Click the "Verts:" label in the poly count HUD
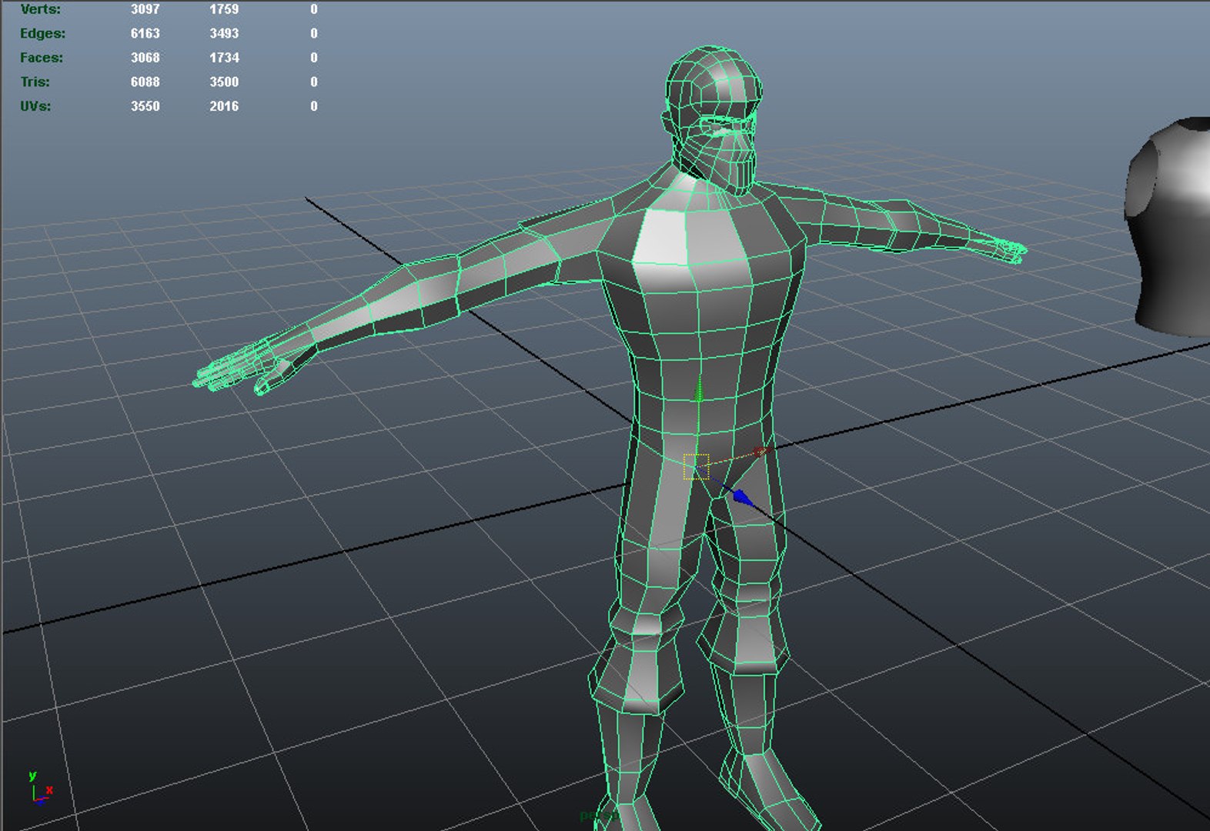The width and height of the screenshot is (1210, 831). click(x=40, y=9)
